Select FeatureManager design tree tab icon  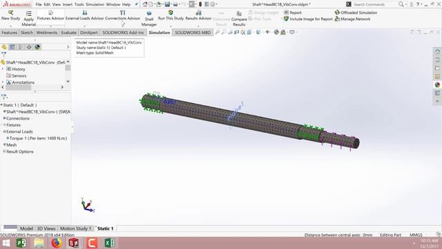tap(4, 47)
